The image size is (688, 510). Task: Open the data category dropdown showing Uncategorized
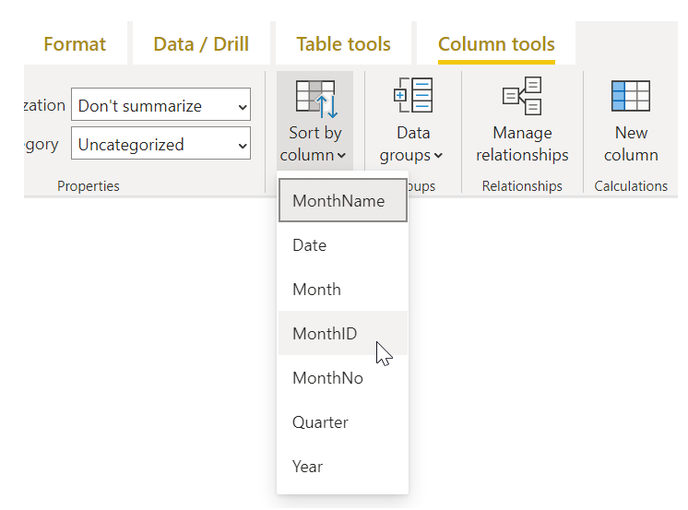tap(160, 145)
